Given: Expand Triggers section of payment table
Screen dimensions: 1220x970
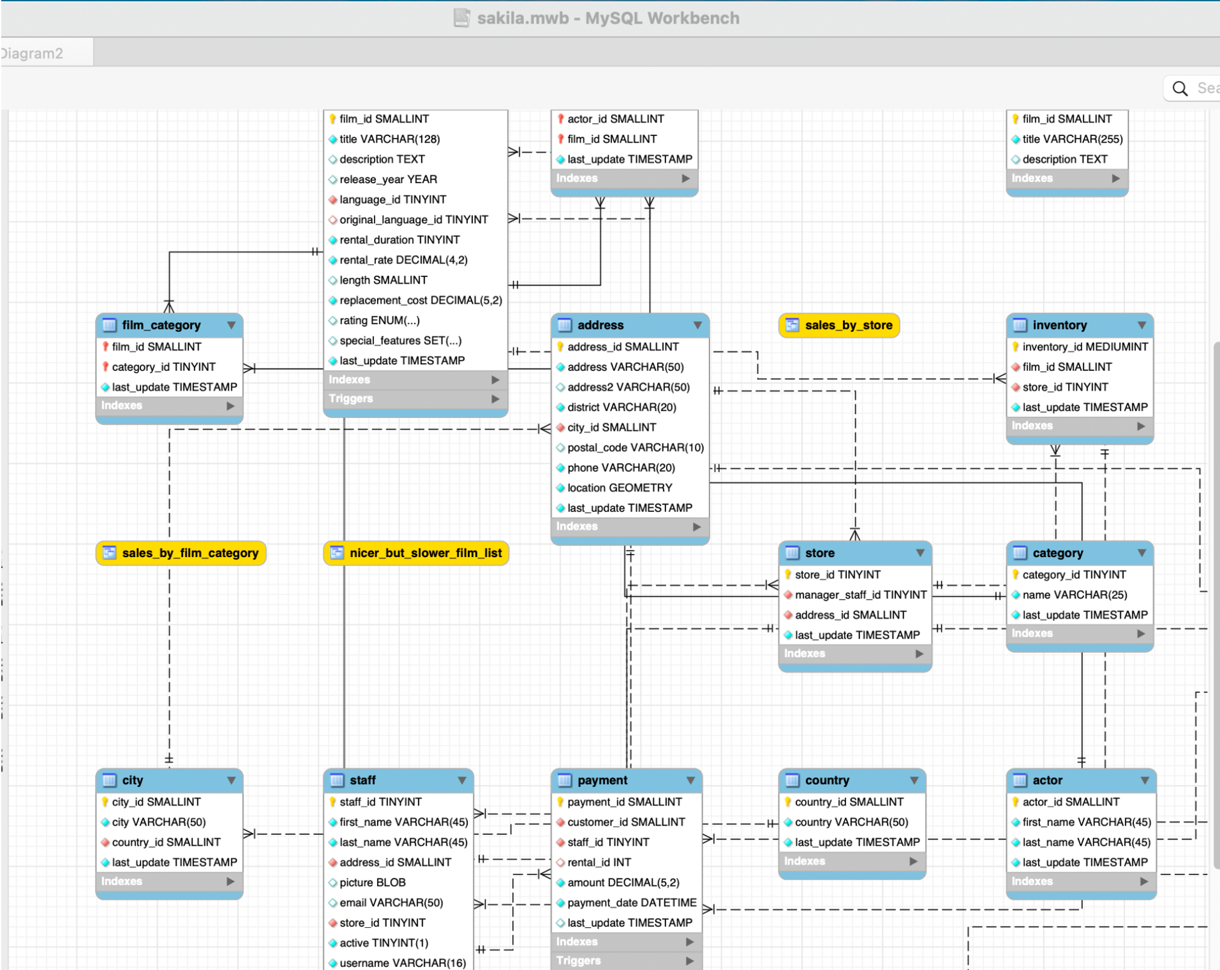Looking at the screenshot, I should [690, 961].
